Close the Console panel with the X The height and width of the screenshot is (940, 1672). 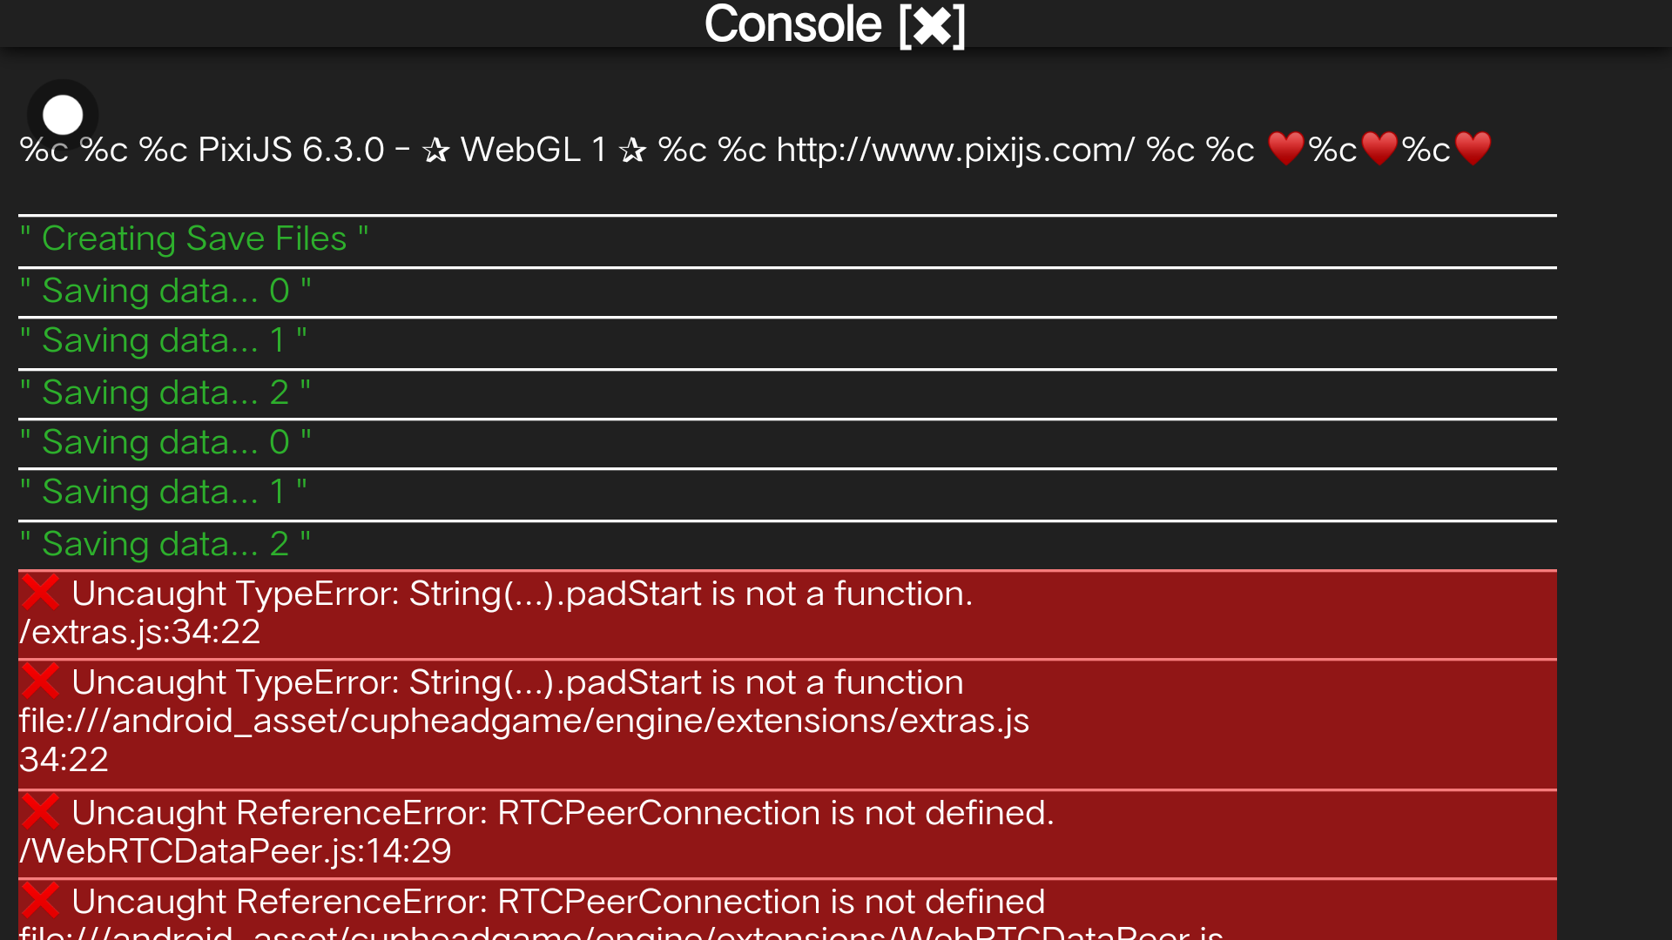click(932, 26)
